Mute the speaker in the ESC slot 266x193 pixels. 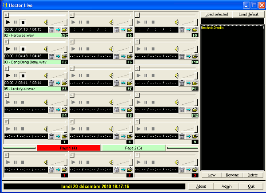pyautogui.click(x=46, y=22)
